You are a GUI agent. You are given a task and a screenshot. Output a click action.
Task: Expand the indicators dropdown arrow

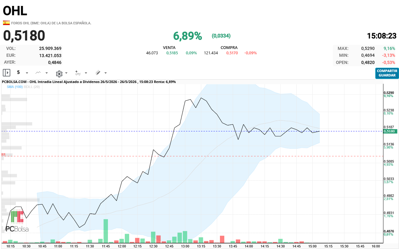click(x=86, y=73)
